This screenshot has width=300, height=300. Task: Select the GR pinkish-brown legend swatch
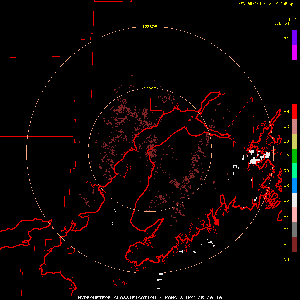(294, 126)
